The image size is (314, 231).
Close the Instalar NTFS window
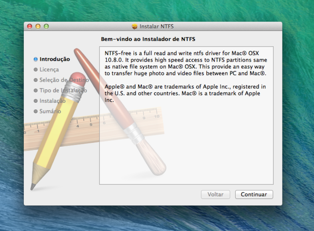[30, 27]
